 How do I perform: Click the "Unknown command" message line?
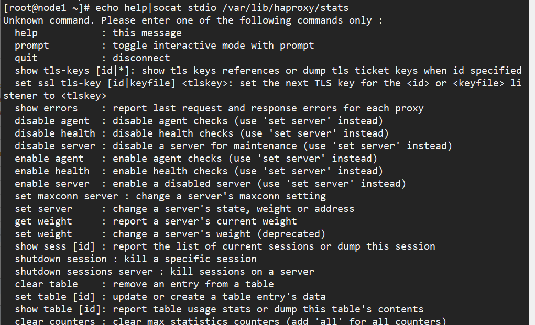[x=193, y=20]
